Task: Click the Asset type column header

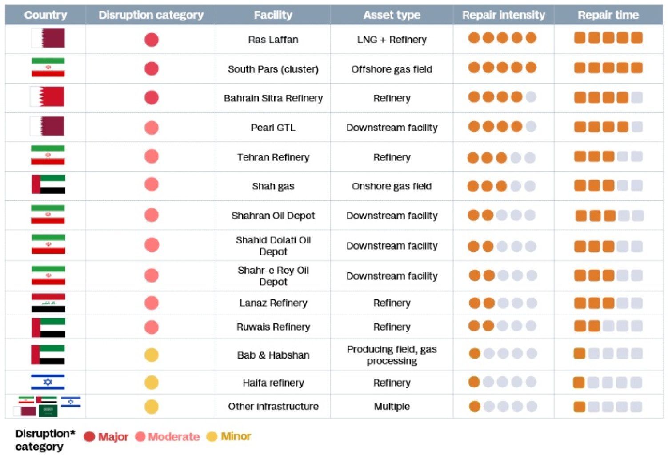Action: point(392,15)
